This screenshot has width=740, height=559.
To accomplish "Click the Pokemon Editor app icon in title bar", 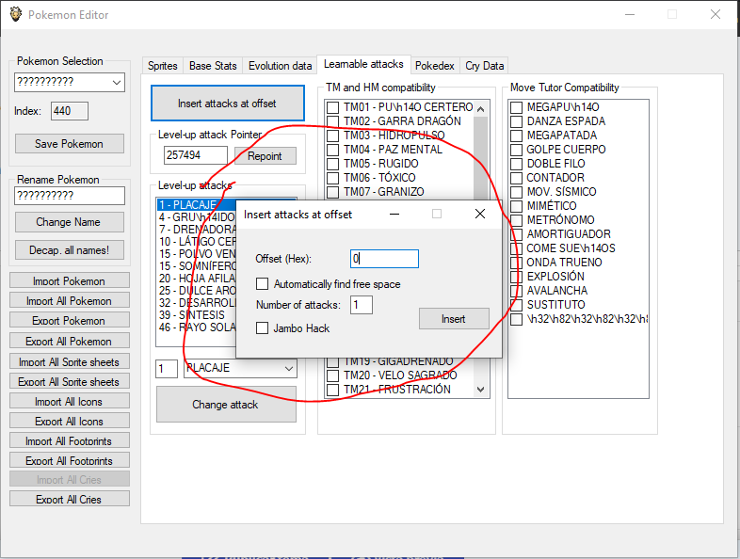I will tap(14, 14).
